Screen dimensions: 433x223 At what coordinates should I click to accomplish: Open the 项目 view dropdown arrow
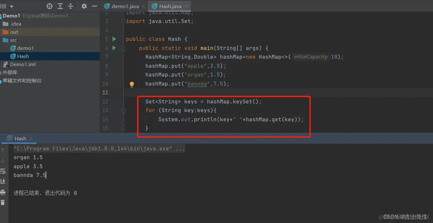(x=12, y=6)
